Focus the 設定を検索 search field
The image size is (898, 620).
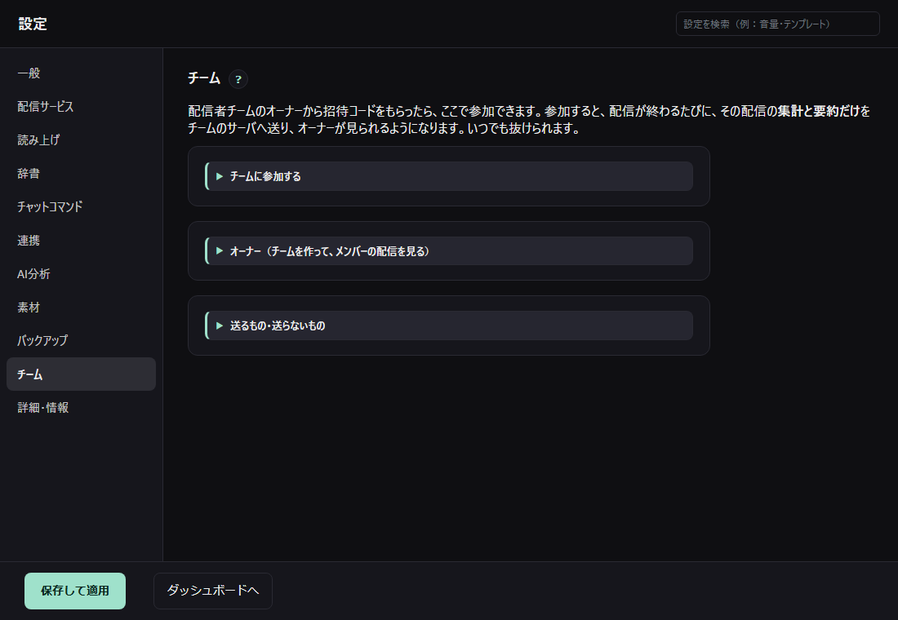coord(778,24)
